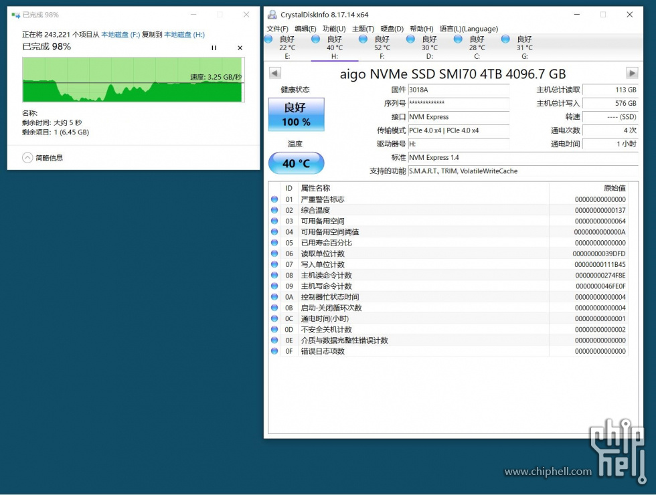Click the supported features field
This screenshot has height=495, width=656.
point(523,171)
